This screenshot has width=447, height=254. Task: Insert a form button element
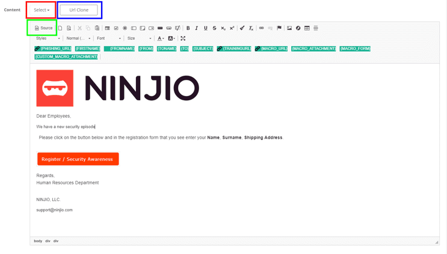(160, 28)
